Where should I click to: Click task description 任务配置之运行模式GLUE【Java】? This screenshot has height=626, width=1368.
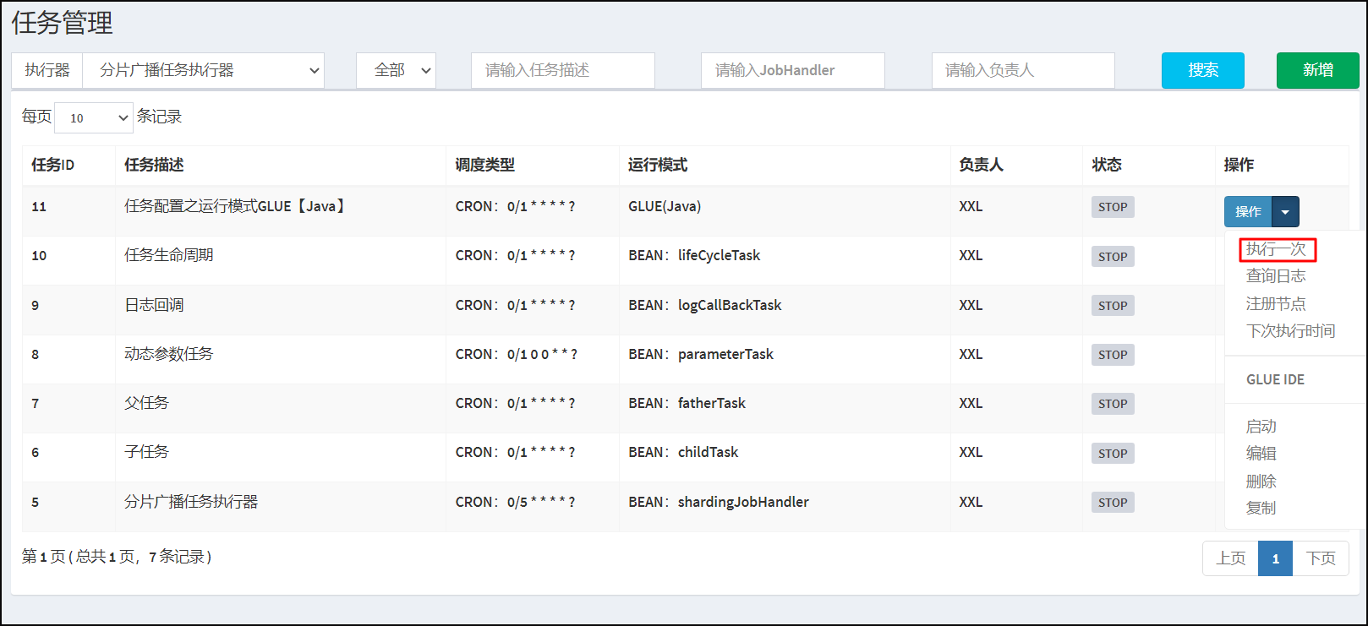[x=237, y=206]
